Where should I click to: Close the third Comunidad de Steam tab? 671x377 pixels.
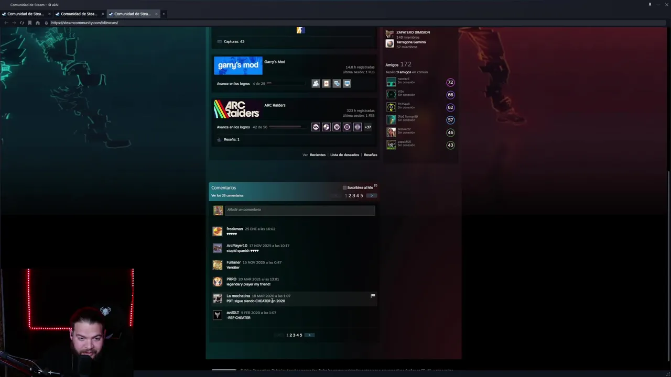pyautogui.click(x=156, y=14)
